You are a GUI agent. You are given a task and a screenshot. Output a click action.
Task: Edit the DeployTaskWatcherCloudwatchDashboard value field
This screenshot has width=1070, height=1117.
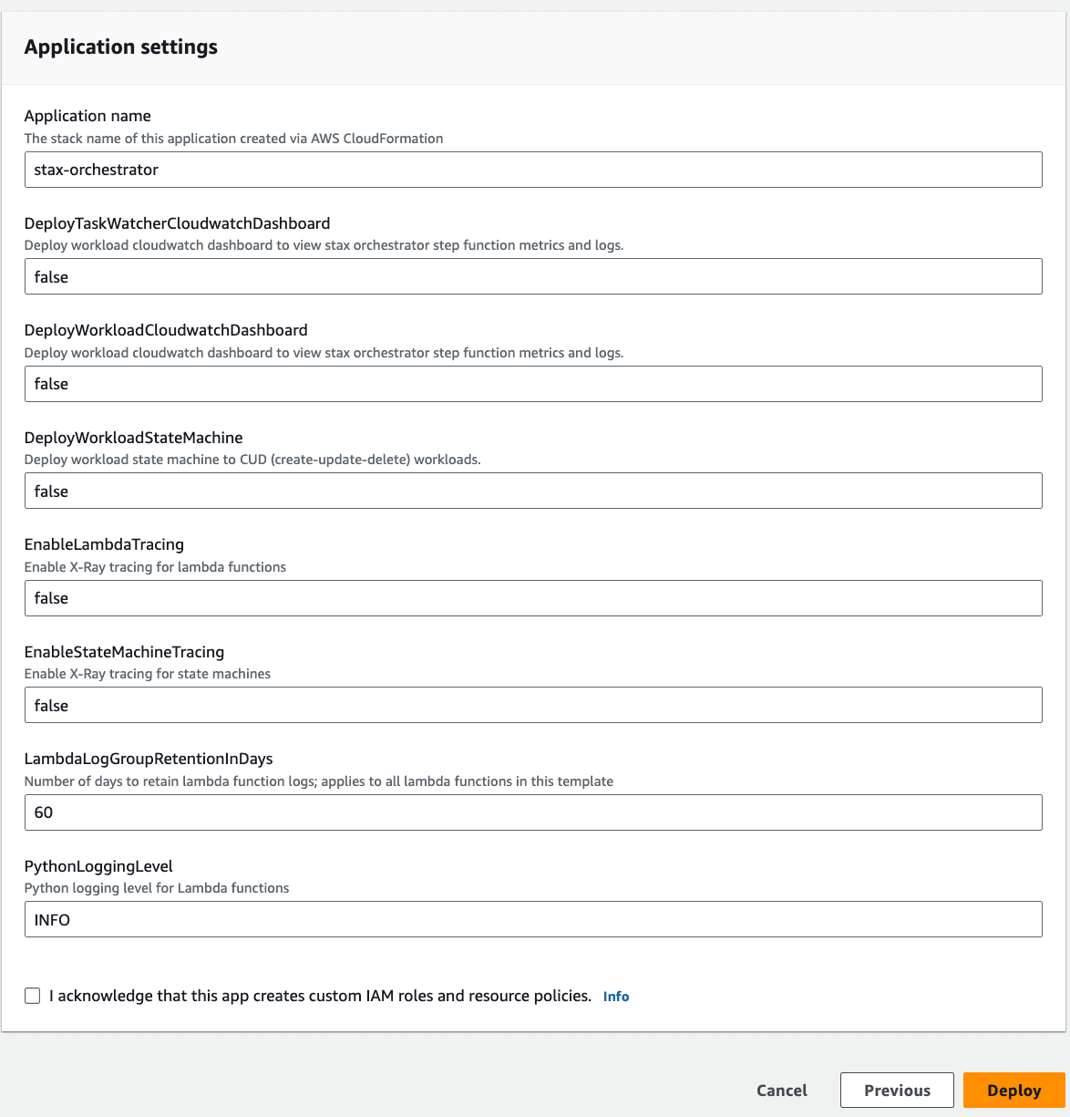click(533, 276)
